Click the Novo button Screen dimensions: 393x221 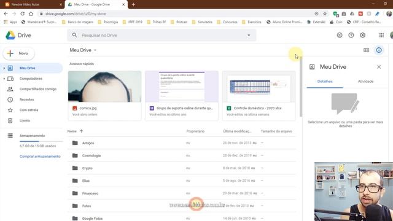pos(19,53)
